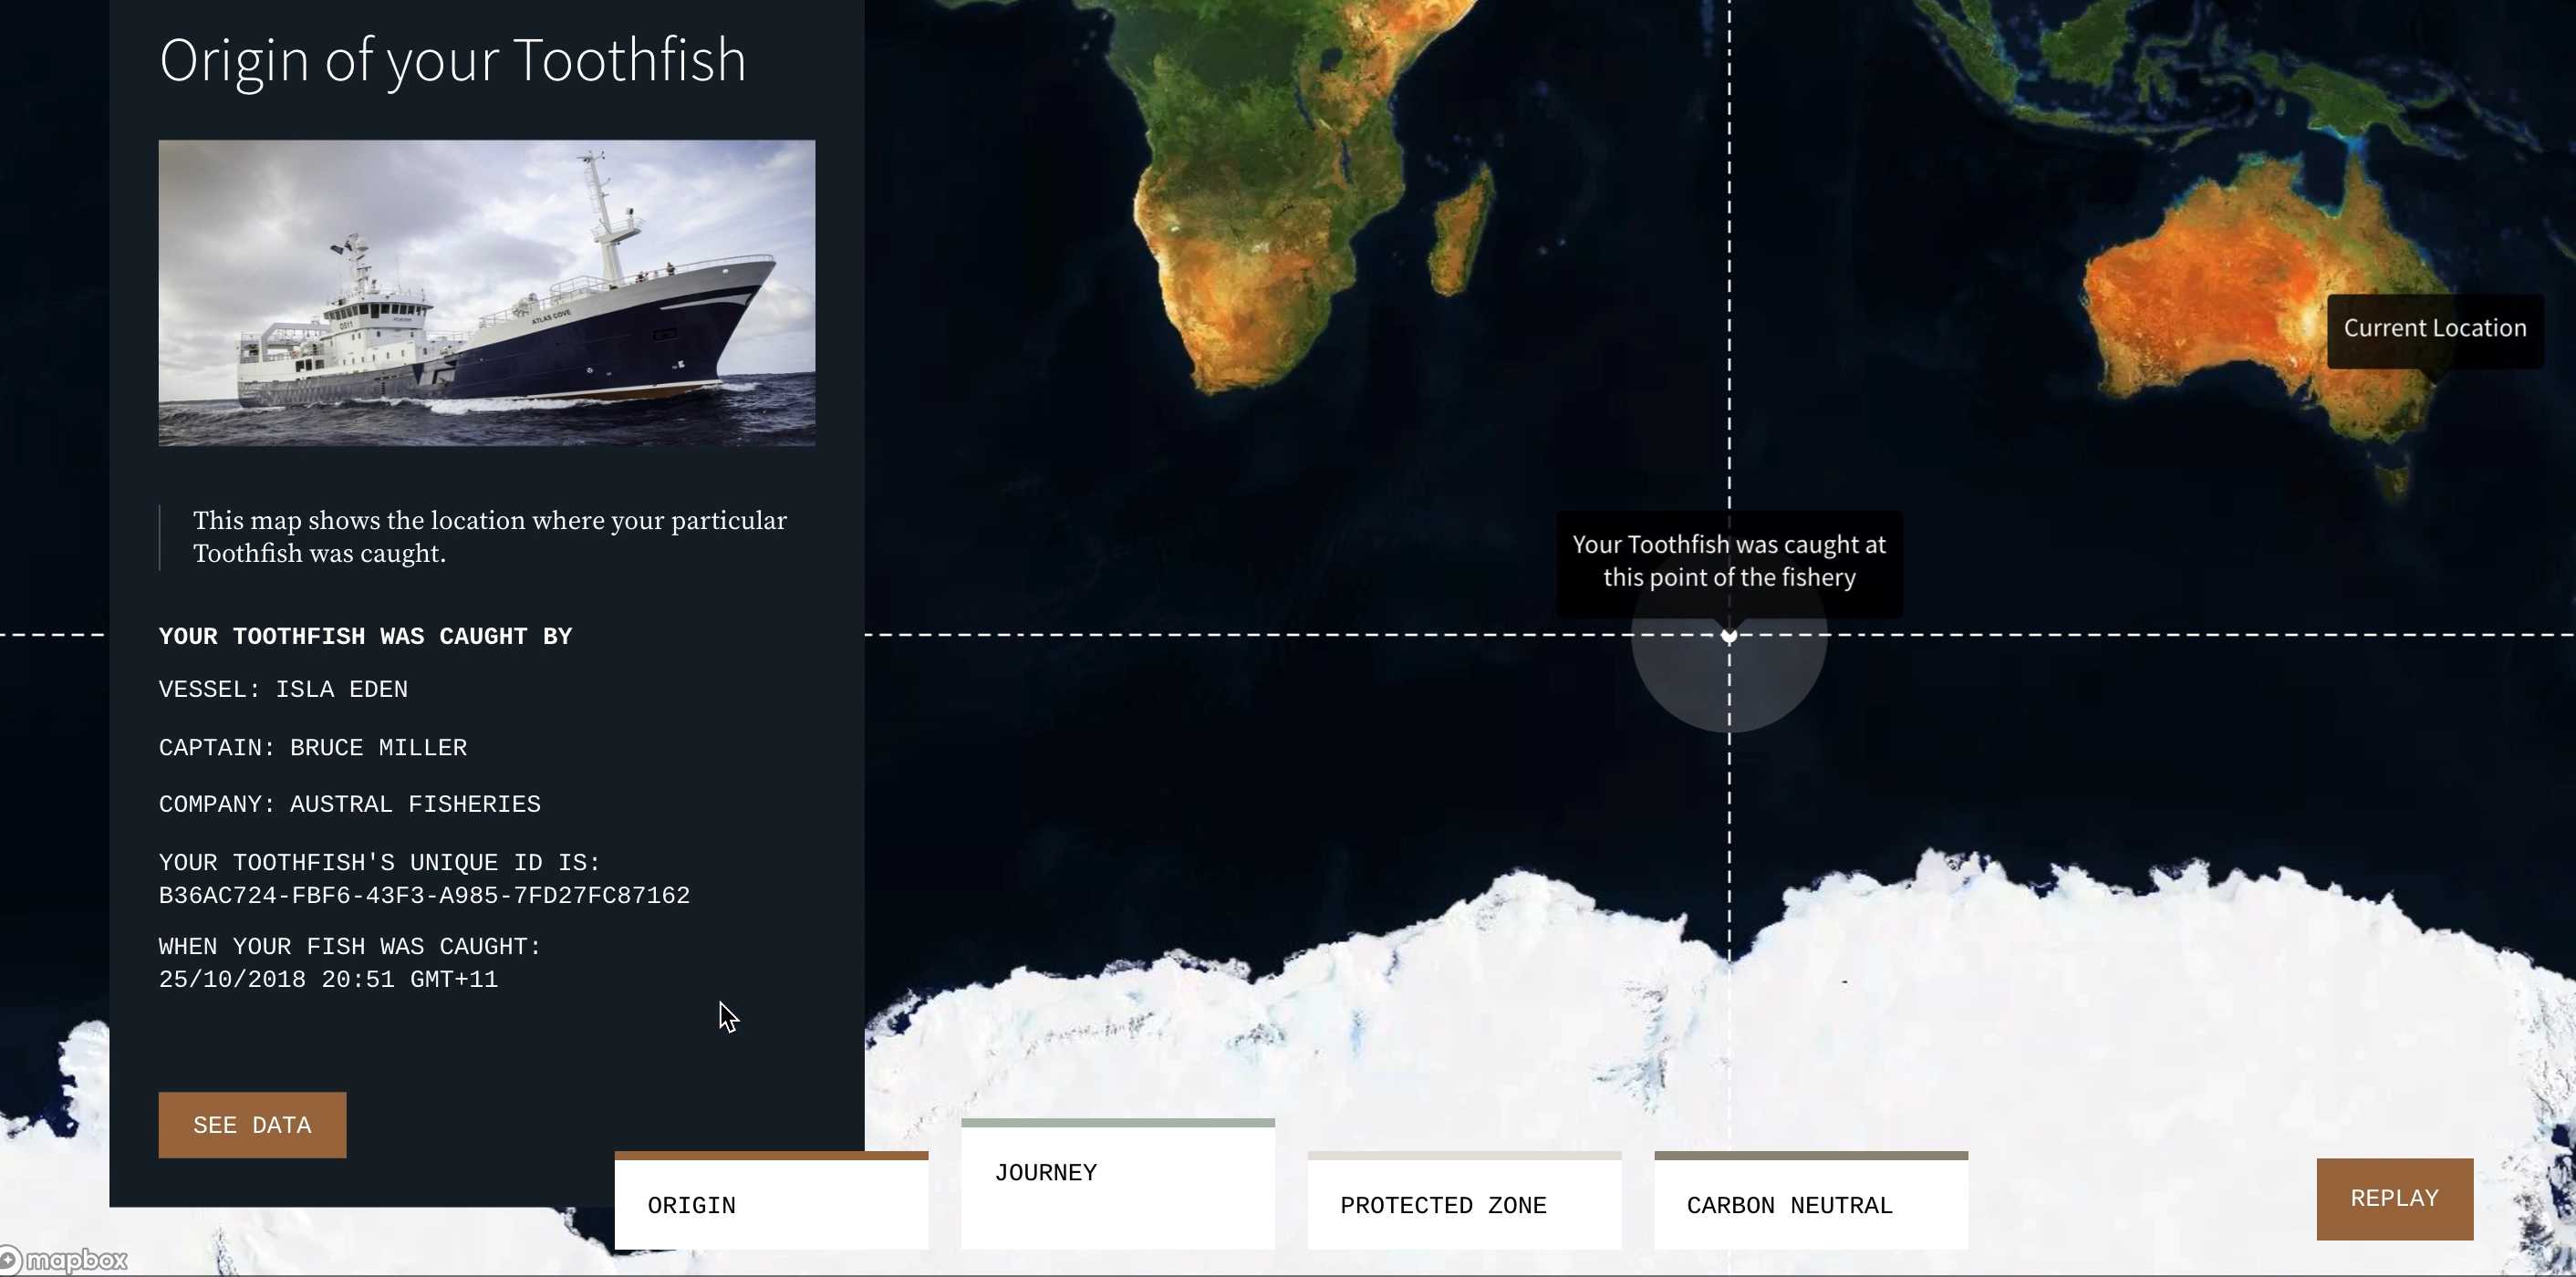This screenshot has width=2576, height=1277.
Task: Select the toothfish unique ID text
Action: pyautogui.click(x=424, y=895)
